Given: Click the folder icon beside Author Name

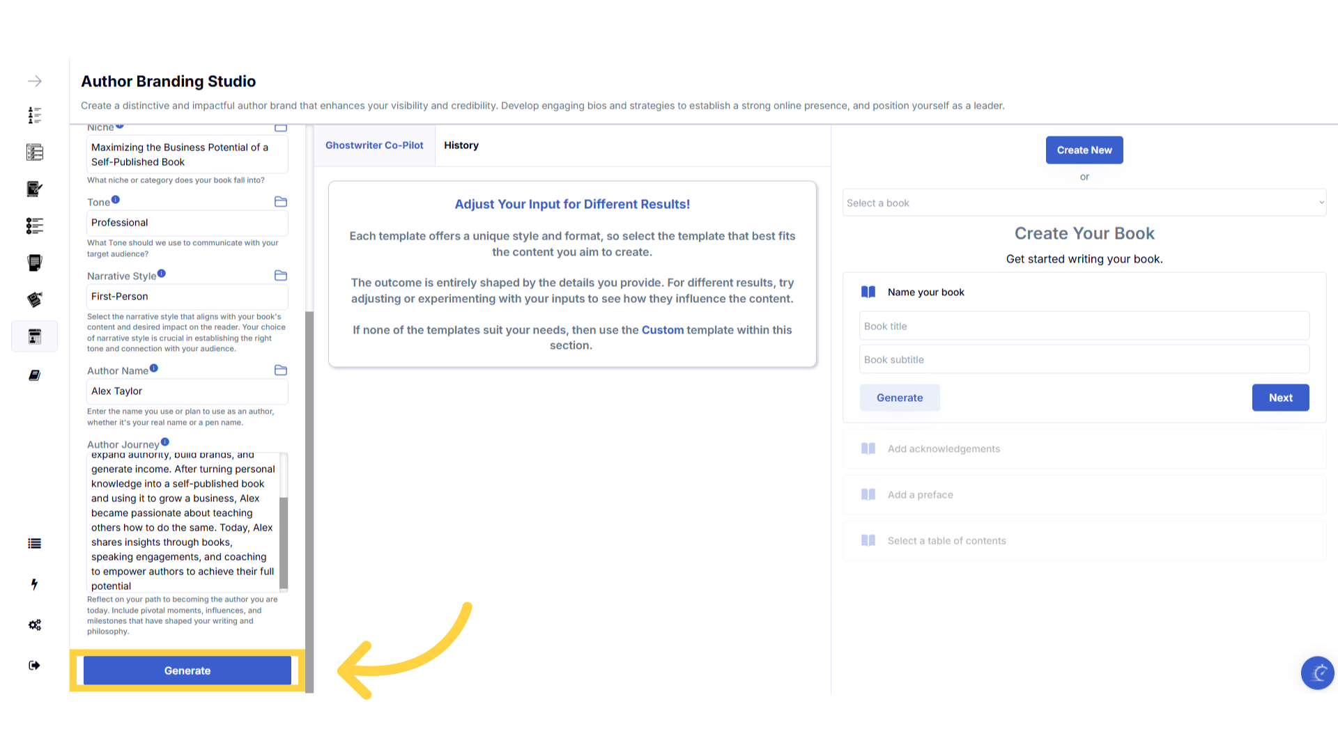Looking at the screenshot, I should [x=281, y=370].
